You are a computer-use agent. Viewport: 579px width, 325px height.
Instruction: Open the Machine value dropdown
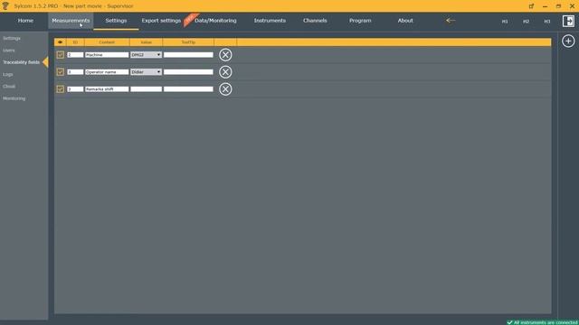click(146, 55)
